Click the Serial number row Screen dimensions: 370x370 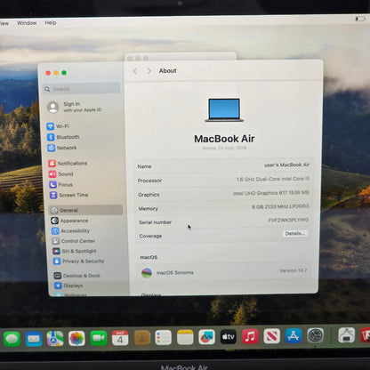(223, 221)
